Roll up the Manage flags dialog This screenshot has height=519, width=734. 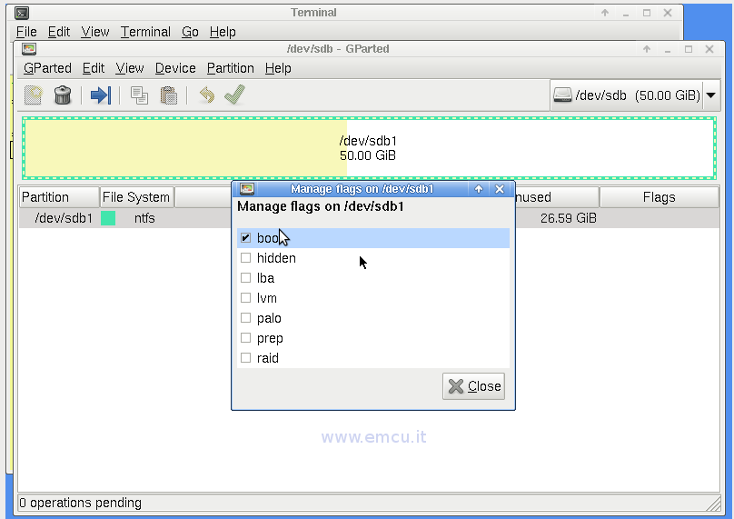pos(479,189)
